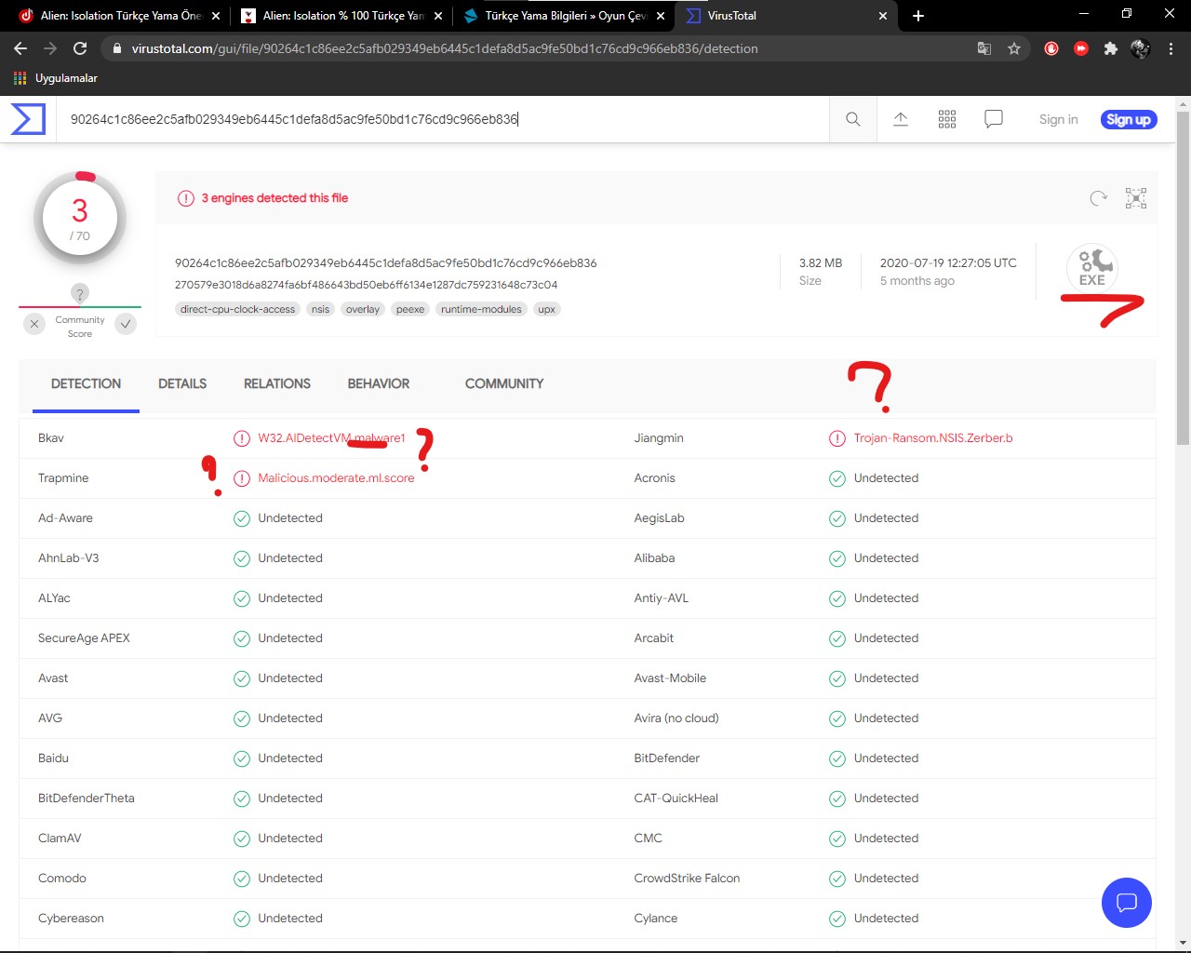Vote positive with community check icon
The width and height of the screenshot is (1191, 953).
click(x=126, y=324)
